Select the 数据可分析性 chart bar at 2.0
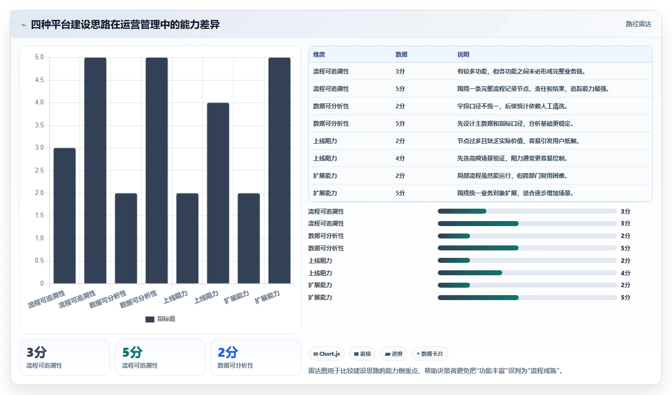This screenshot has height=395, width=672. [126, 238]
